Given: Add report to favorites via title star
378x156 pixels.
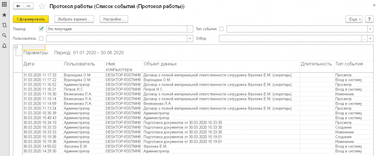Looking at the screenshot, I should click(42, 7).
